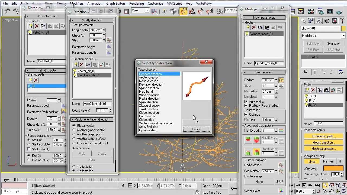Open Graph Editors menu
347x195 pixels.
[x=116, y=4]
